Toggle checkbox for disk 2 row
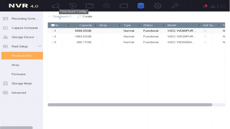 [x=53, y=36]
